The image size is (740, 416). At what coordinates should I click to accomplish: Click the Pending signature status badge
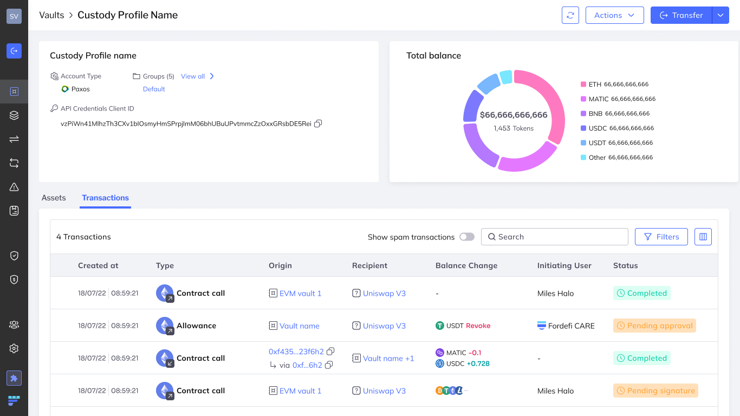pyautogui.click(x=655, y=391)
